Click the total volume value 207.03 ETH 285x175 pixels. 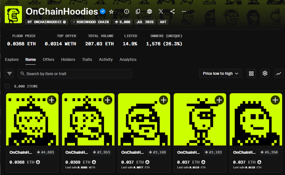point(99,44)
